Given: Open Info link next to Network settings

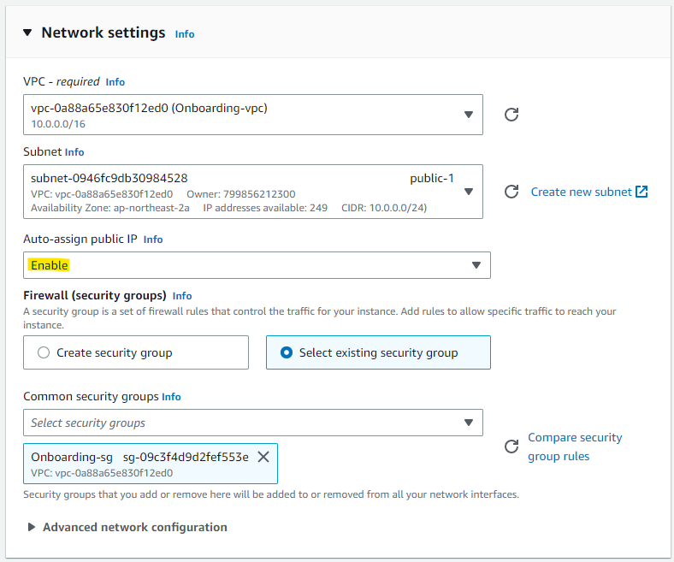Looking at the screenshot, I should coord(185,34).
